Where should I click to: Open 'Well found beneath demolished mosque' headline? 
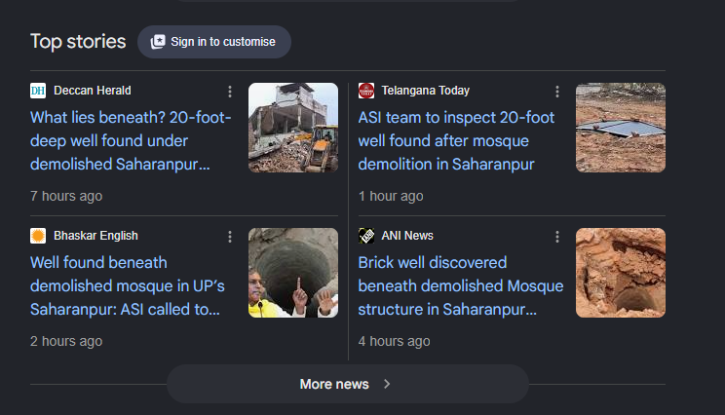tap(127, 286)
